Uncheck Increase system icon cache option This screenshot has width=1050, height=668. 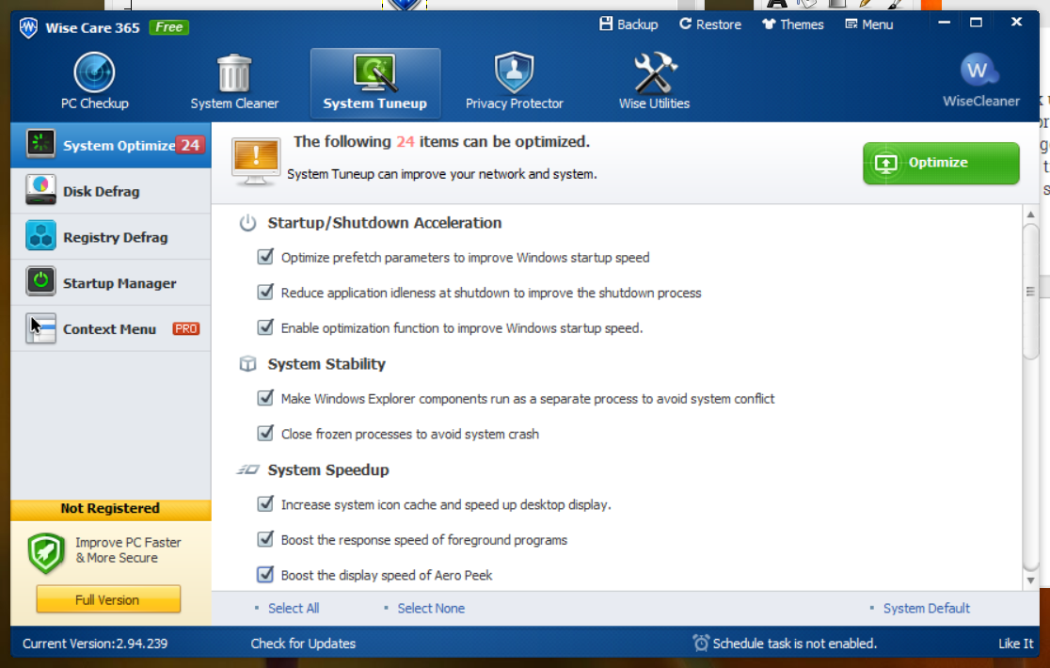[265, 503]
